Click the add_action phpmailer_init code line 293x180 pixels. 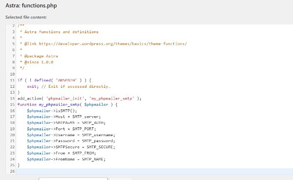coord(80,99)
